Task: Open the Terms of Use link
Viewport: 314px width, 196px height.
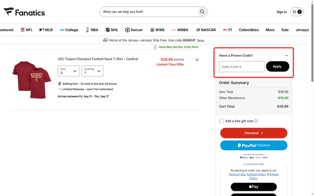Action: (x=237, y=174)
